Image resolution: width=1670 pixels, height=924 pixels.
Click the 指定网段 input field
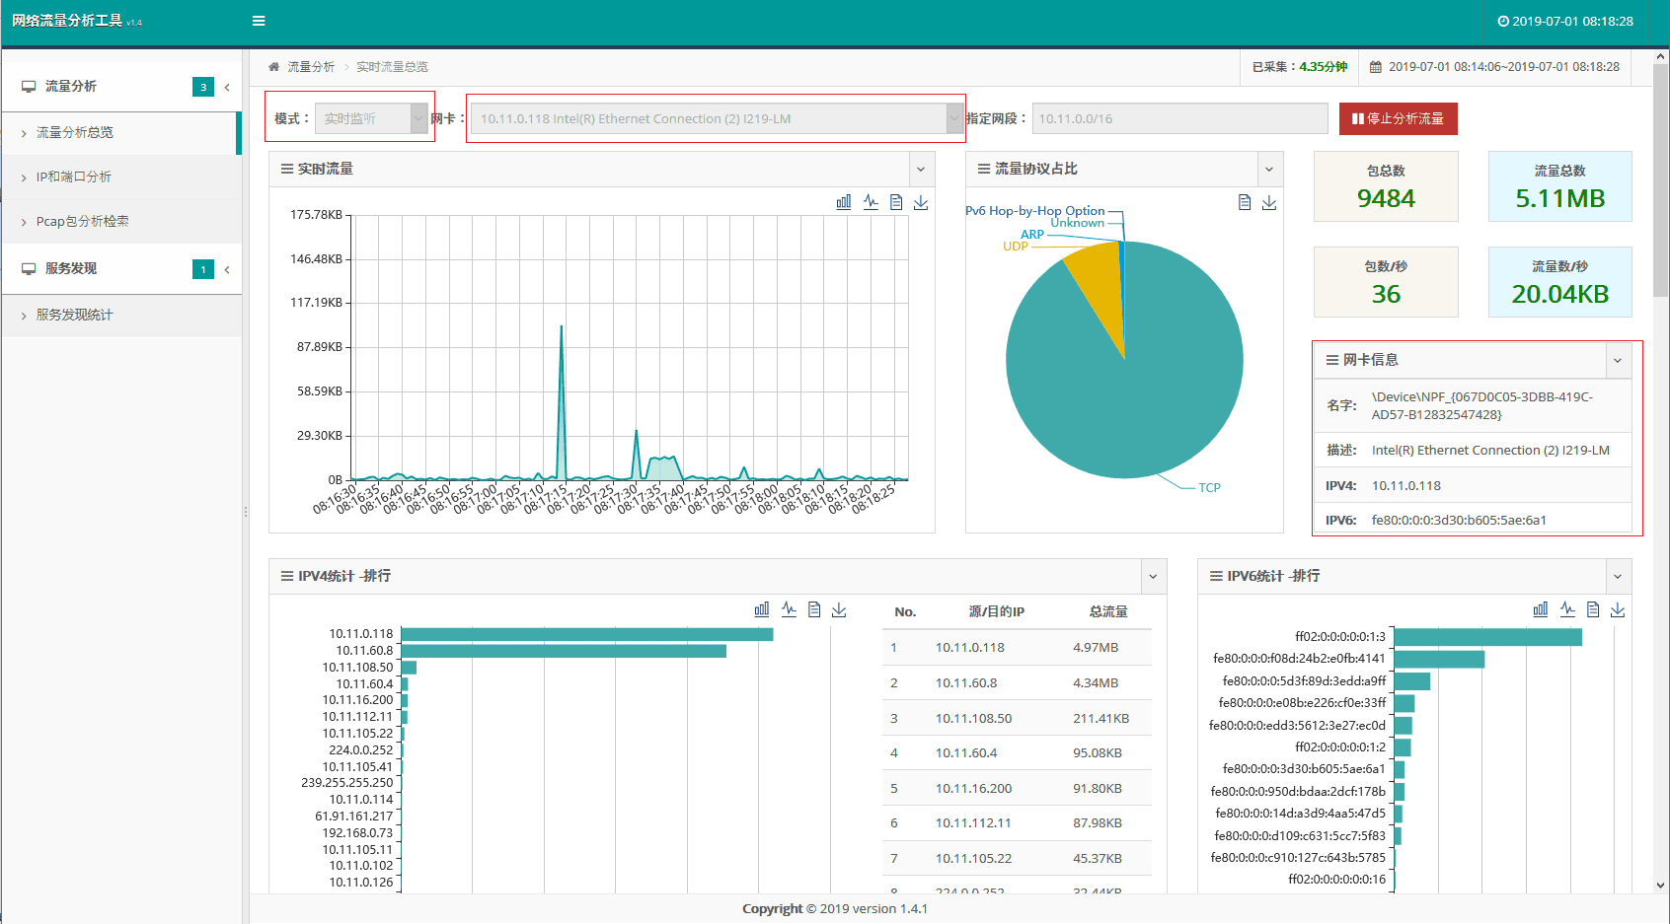[1179, 118]
